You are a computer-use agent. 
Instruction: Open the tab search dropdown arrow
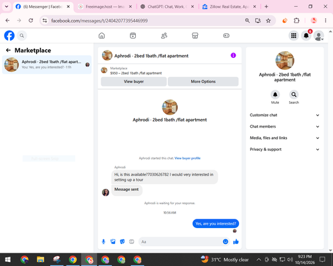7,7
